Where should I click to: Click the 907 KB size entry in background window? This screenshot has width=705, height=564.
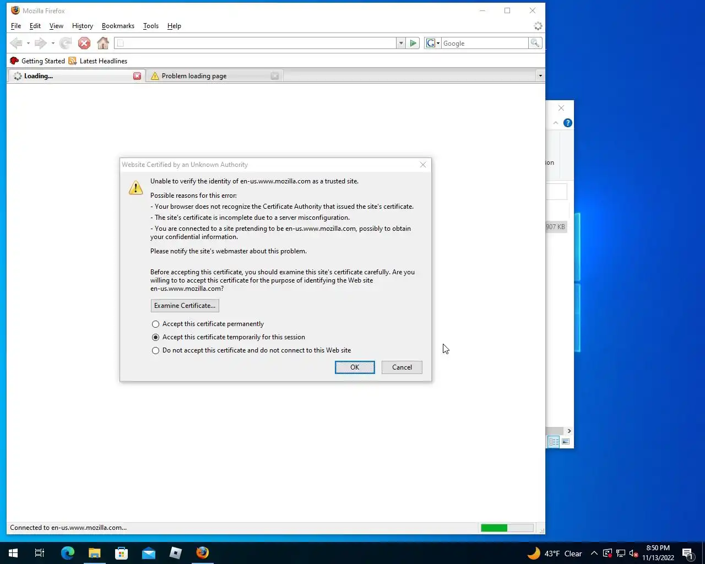click(555, 227)
